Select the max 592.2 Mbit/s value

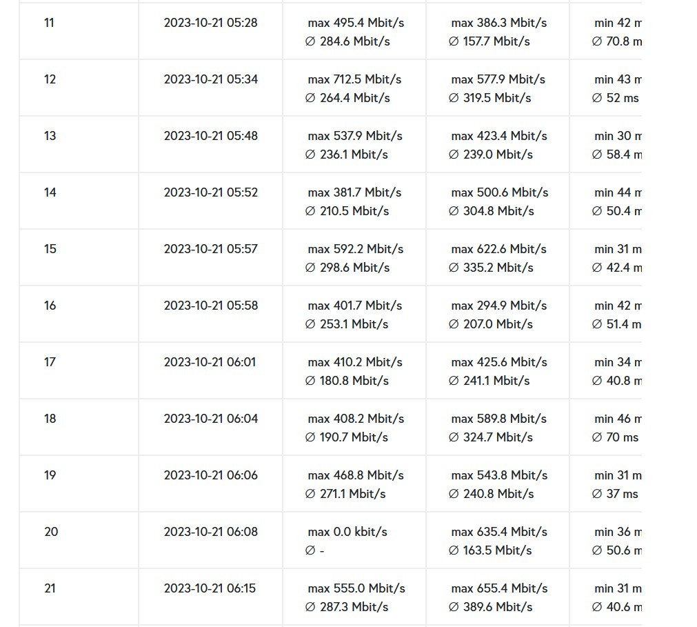tap(356, 249)
